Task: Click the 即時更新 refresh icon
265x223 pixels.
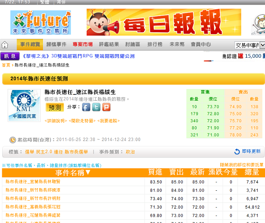Action: click(x=237, y=151)
